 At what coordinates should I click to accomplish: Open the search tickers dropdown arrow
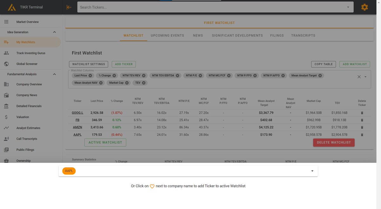coord(348,7)
